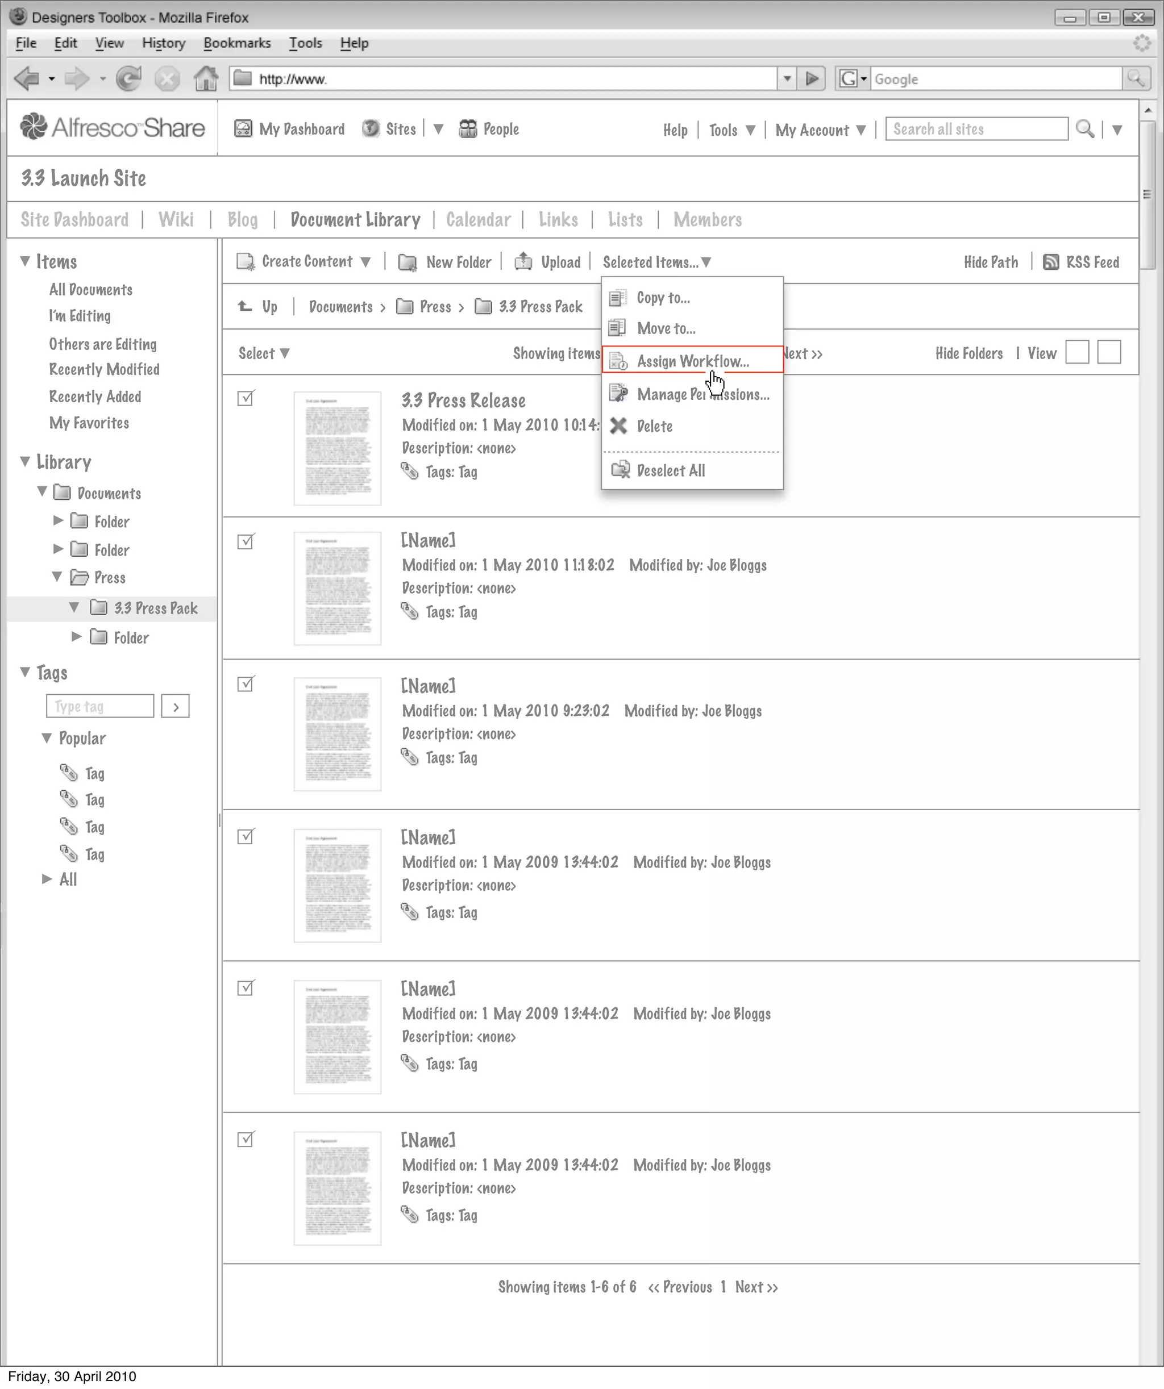Screen dimensions: 1164x1389
Task: Expand the All tags section
Action: point(47,879)
